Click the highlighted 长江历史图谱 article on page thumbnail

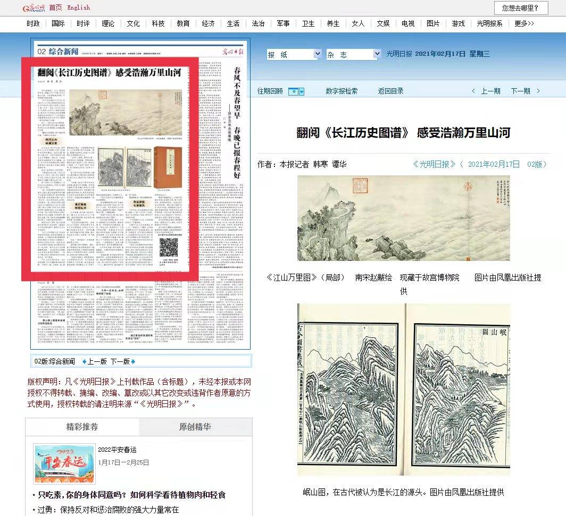pyautogui.click(x=110, y=169)
